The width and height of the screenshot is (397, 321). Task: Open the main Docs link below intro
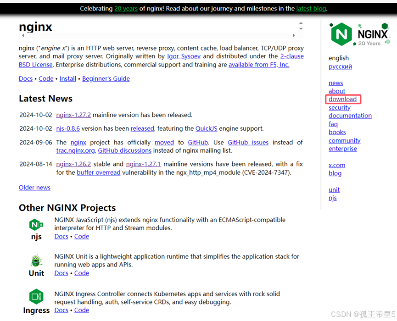[26, 78]
